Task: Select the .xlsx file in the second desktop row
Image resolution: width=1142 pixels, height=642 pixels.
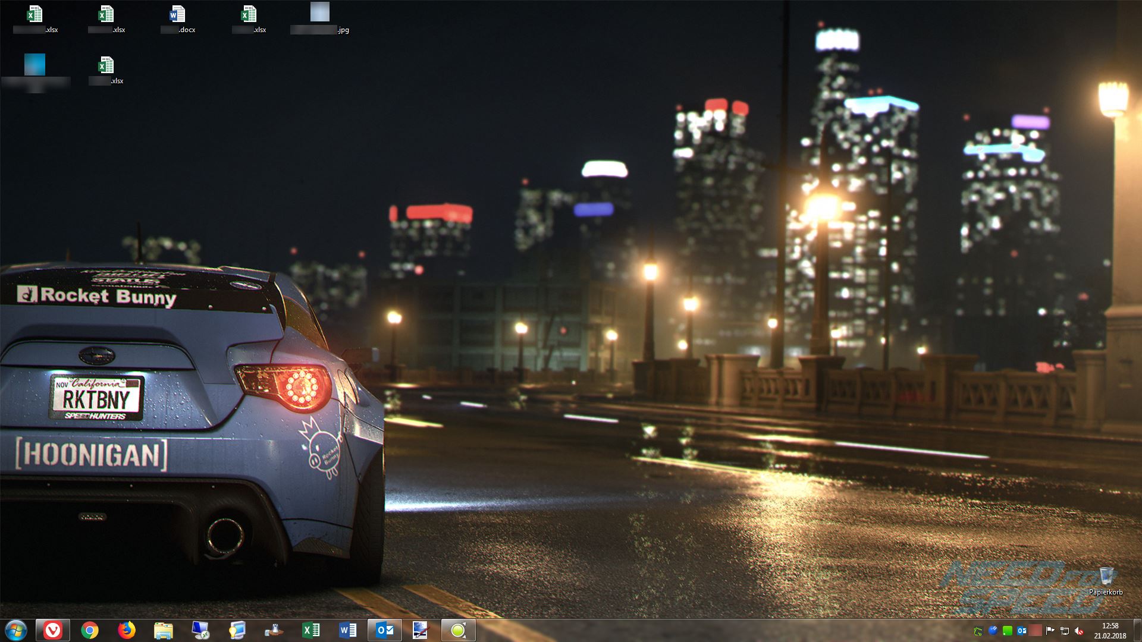Action: 106,70
